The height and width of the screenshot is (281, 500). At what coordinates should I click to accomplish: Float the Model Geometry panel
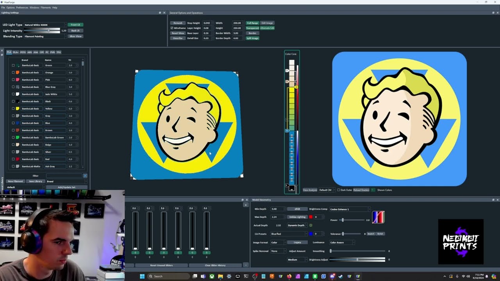pyautogui.click(x=493, y=200)
